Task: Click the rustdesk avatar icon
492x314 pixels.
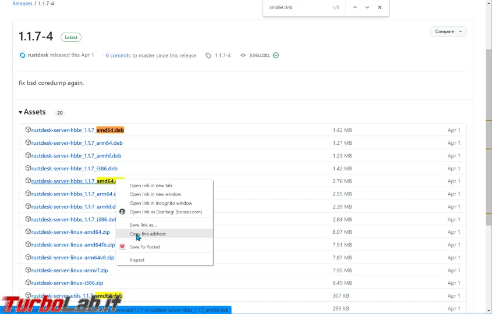Action: (x=22, y=56)
